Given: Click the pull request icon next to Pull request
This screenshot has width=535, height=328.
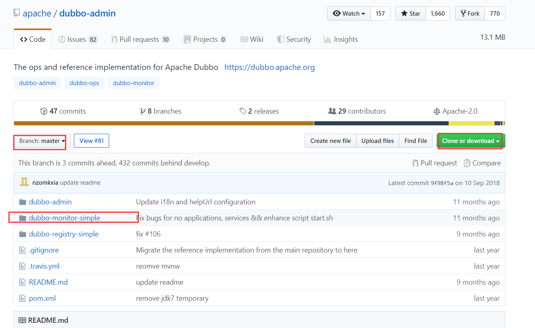Looking at the screenshot, I should [x=415, y=163].
